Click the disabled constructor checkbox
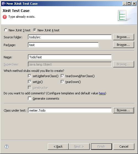The width and height of the screenshot is (138, 154). 30,87
